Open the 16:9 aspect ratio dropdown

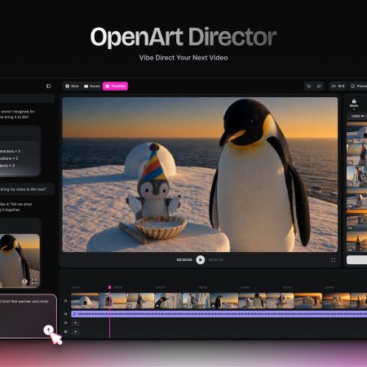(338, 86)
